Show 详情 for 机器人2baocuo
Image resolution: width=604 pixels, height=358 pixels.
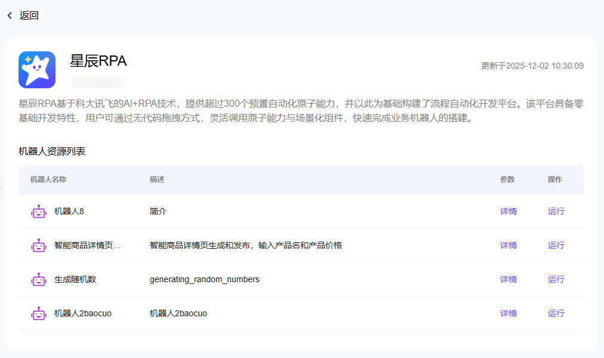pos(508,313)
